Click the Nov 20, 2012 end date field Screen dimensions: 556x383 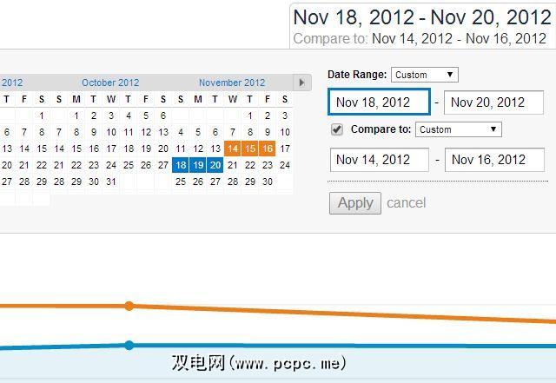[x=493, y=102]
